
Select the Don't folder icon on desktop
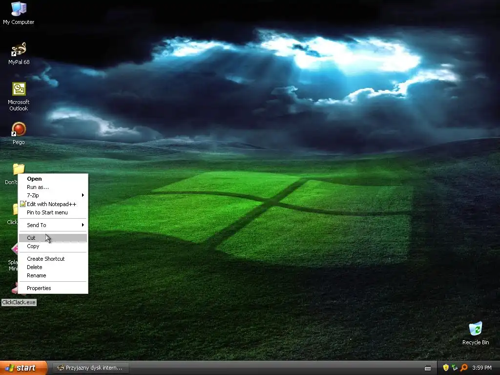click(19, 169)
